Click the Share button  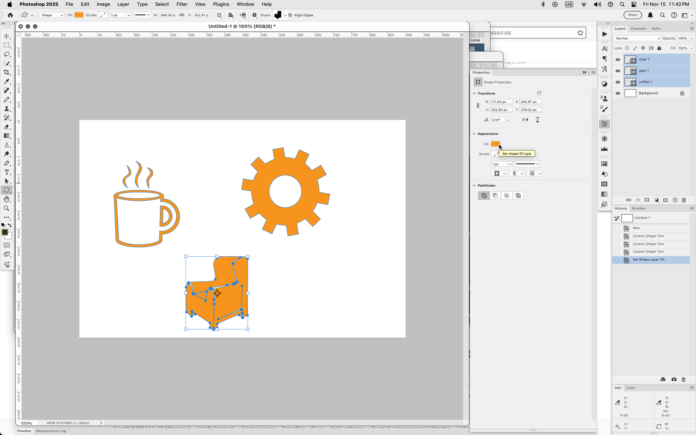(x=632, y=15)
